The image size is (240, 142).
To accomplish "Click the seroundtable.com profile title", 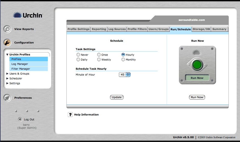I will pyautogui.click(x=192, y=20).
